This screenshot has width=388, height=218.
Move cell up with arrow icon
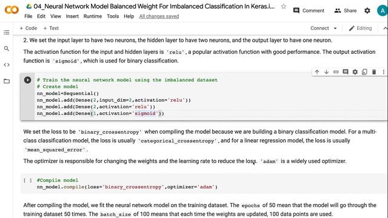pos(317,72)
